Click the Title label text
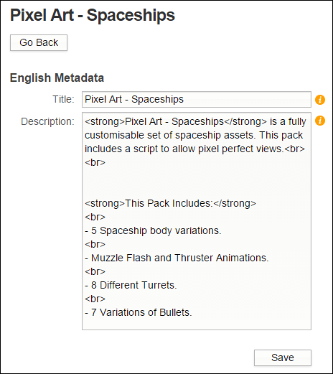 point(63,99)
